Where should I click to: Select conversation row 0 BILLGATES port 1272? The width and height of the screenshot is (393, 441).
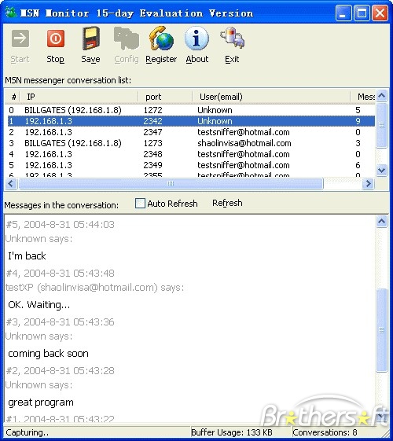[190, 110]
